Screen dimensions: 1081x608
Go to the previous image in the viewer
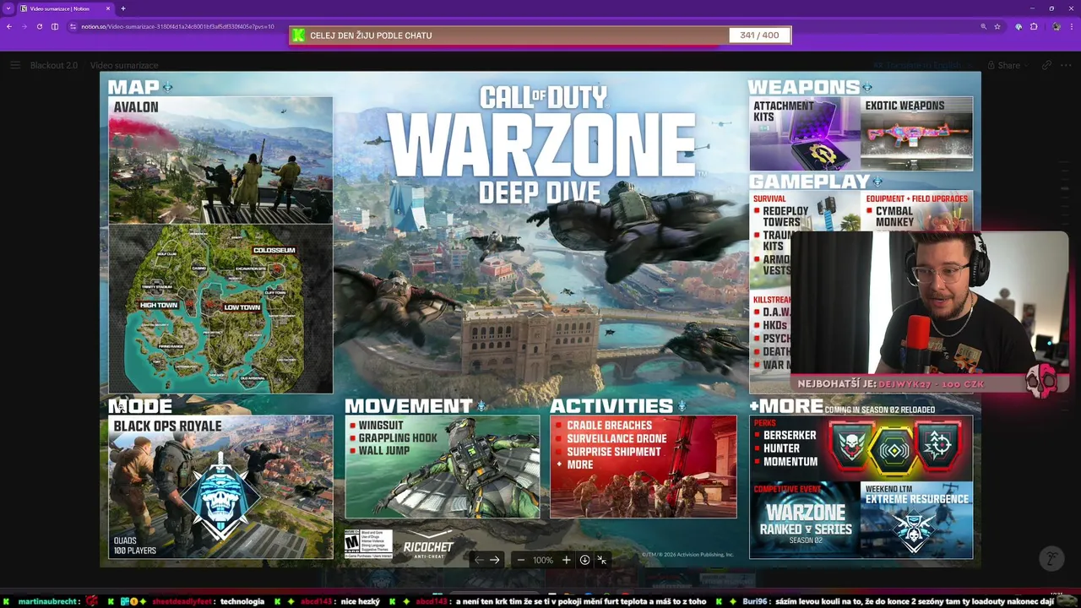479,560
